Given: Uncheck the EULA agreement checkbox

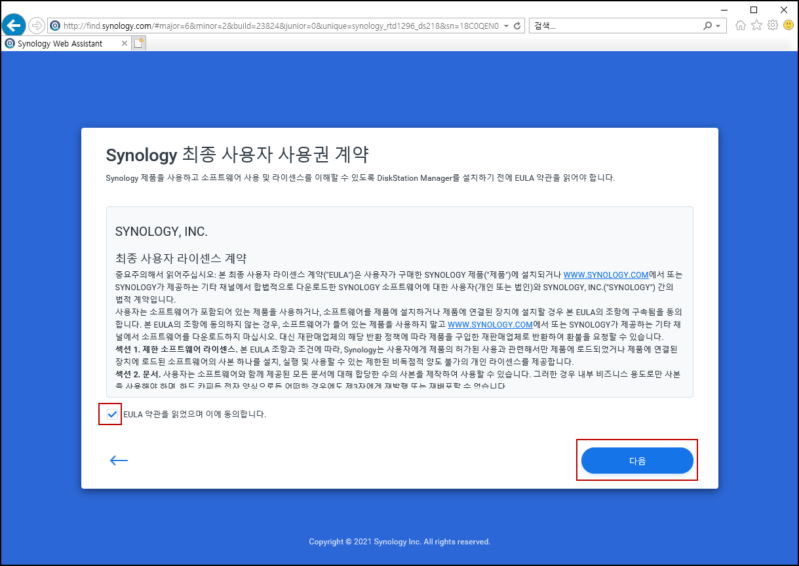Looking at the screenshot, I should (112, 414).
